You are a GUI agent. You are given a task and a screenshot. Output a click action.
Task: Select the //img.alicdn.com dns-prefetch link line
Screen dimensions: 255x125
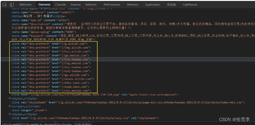51,48
